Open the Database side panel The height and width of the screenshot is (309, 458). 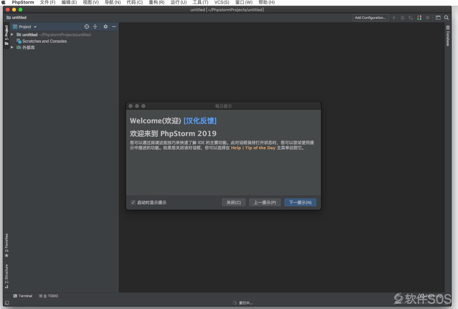coord(448,36)
